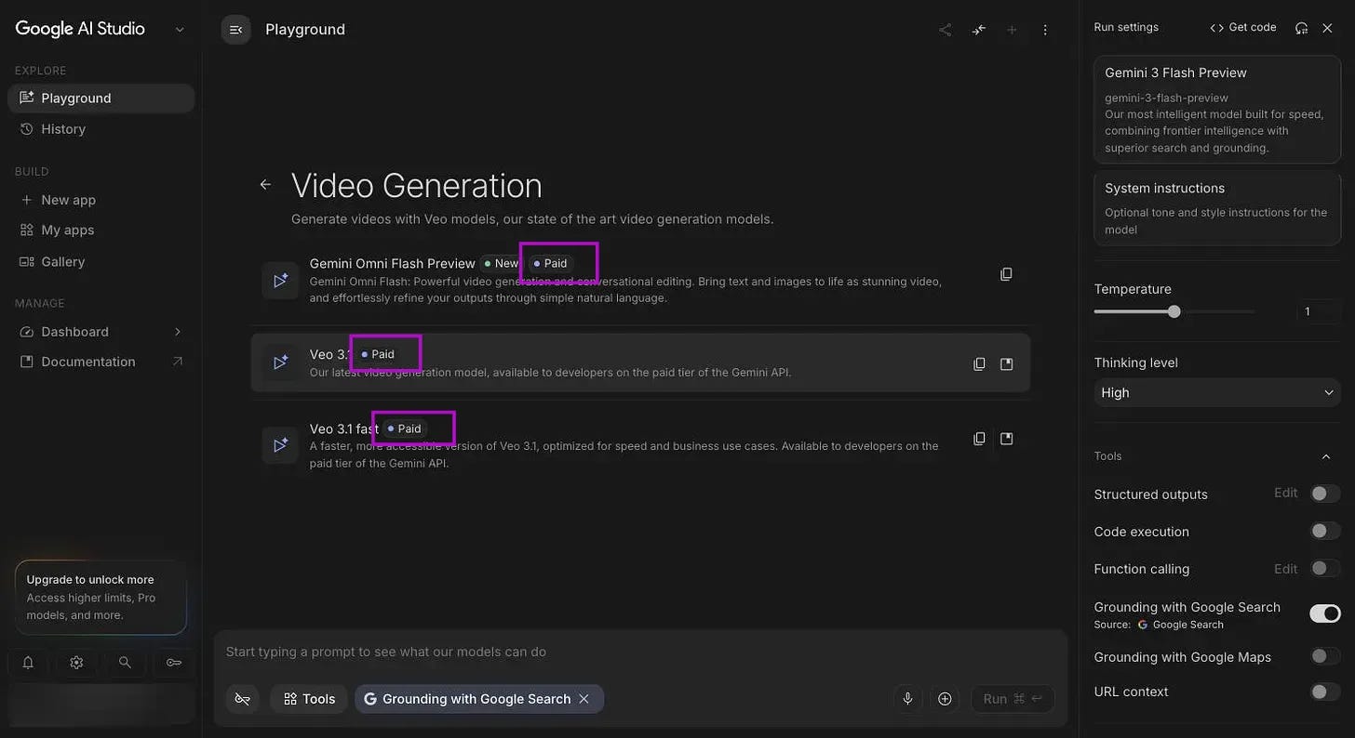Remove the Grounding with Google Search chip
The image size is (1355, 738).
coord(584,699)
